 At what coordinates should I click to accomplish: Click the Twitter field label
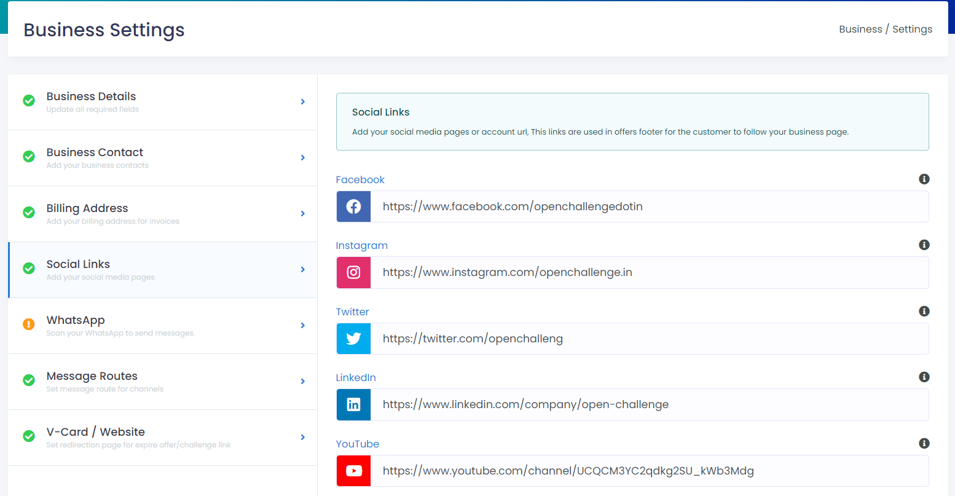[x=353, y=312]
